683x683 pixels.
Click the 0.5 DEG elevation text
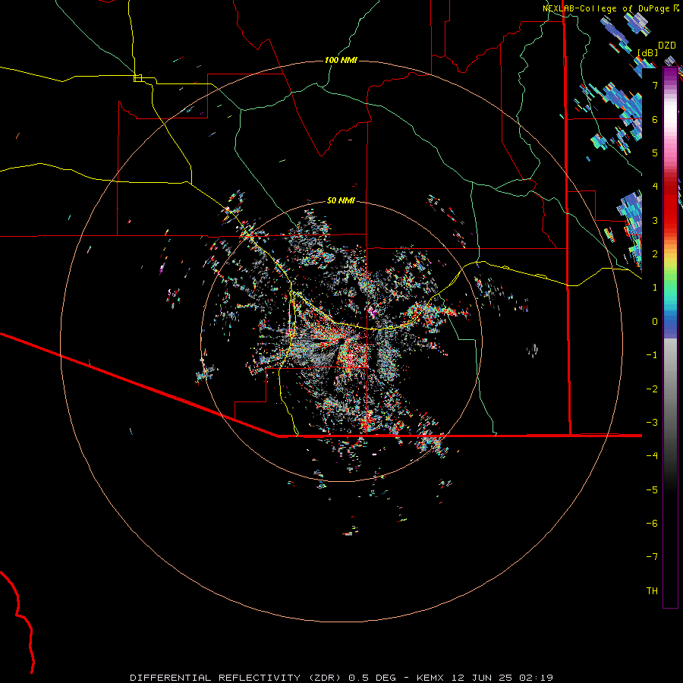[x=372, y=678]
